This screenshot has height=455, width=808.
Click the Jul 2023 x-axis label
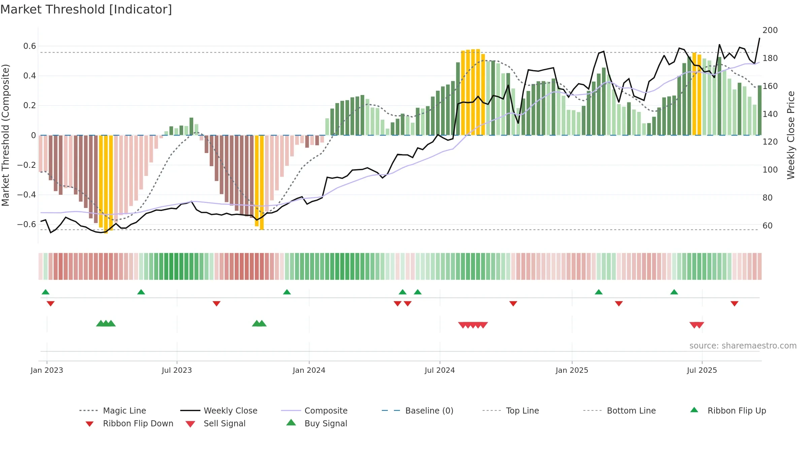pyautogui.click(x=177, y=370)
